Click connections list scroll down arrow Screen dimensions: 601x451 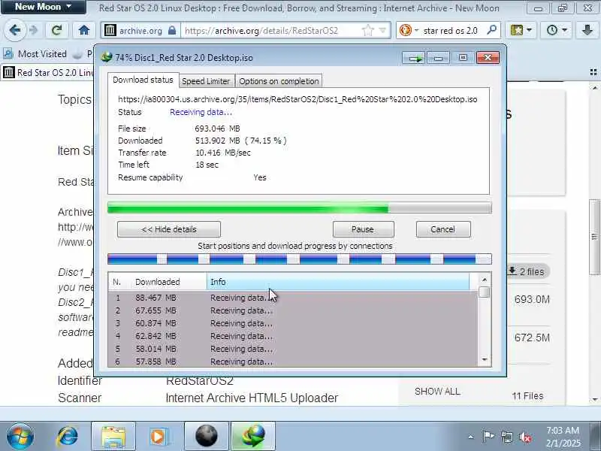[x=485, y=359]
